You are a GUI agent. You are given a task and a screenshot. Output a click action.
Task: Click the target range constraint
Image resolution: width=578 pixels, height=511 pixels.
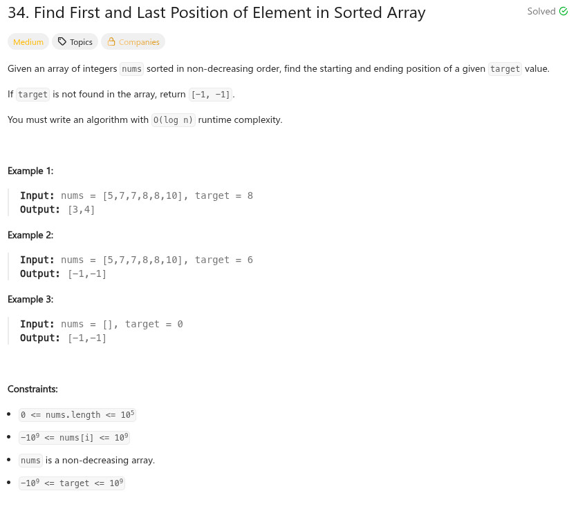coord(72,483)
